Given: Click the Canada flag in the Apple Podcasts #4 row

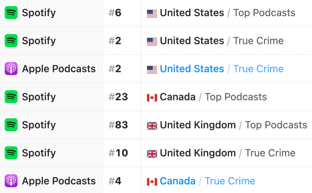Looking at the screenshot, I should (152, 181).
